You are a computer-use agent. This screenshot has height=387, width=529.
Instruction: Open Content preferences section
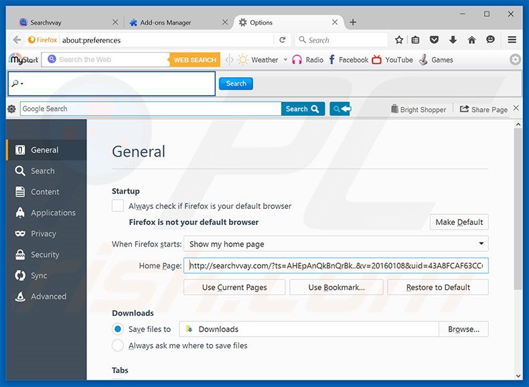(x=46, y=191)
